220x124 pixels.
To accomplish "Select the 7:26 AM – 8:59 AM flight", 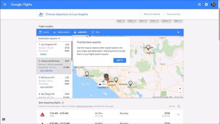I will tap(110, 115).
